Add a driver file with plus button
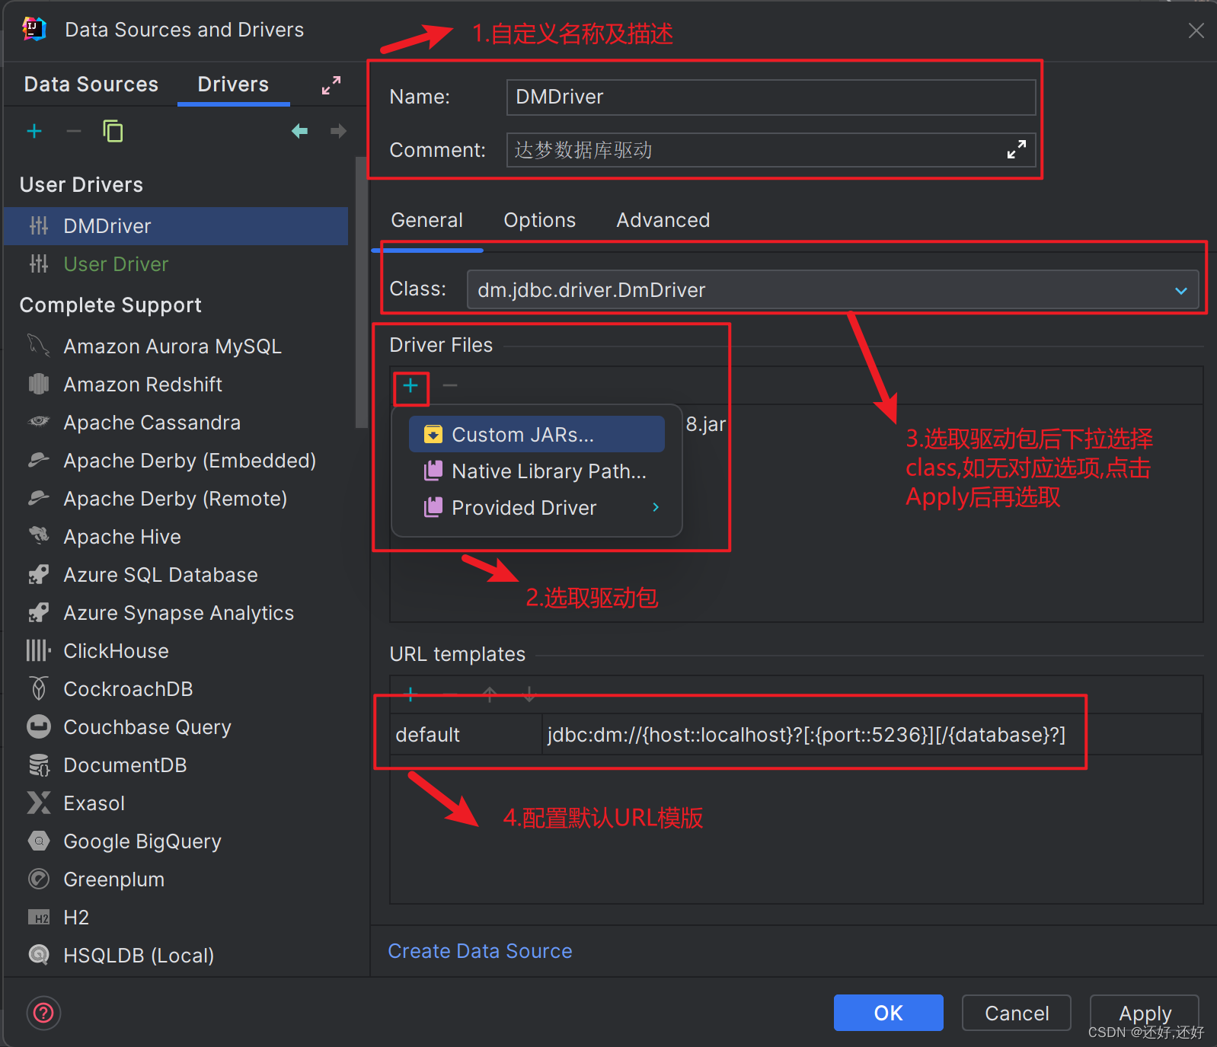 coord(410,386)
